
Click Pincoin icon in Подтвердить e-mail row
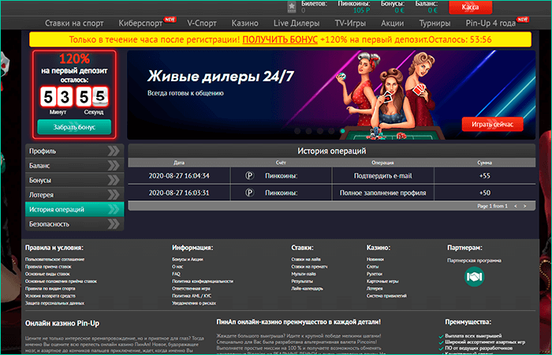point(249,175)
